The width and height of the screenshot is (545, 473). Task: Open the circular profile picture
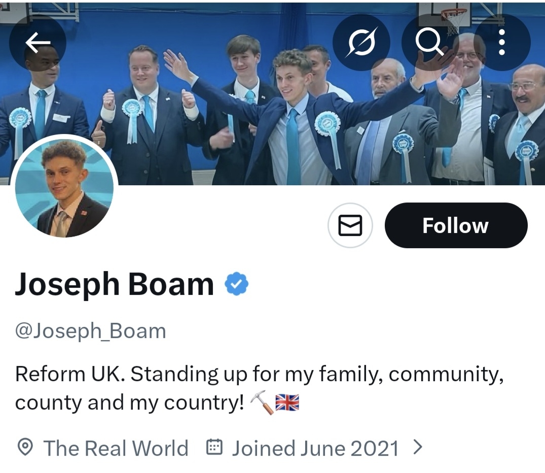[x=64, y=188]
